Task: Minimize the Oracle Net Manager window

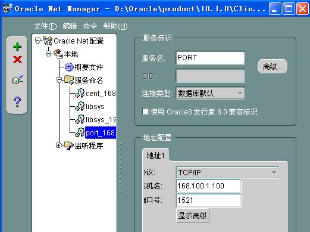Action: click(x=275, y=9)
